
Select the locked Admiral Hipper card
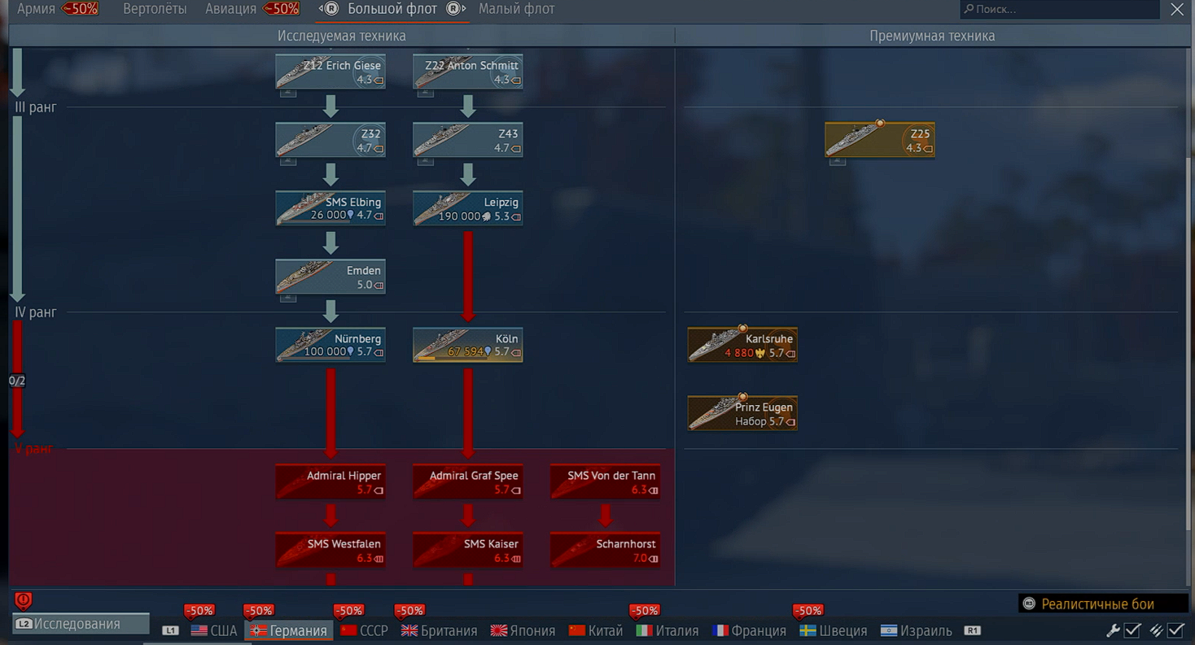[330, 482]
